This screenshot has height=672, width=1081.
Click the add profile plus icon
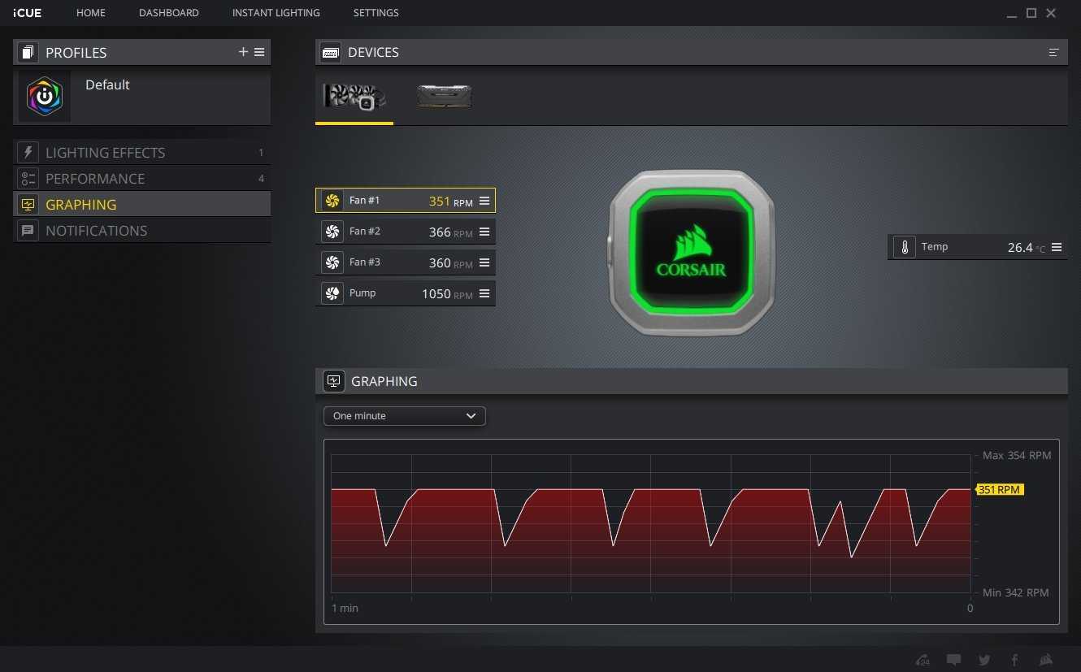tap(243, 52)
